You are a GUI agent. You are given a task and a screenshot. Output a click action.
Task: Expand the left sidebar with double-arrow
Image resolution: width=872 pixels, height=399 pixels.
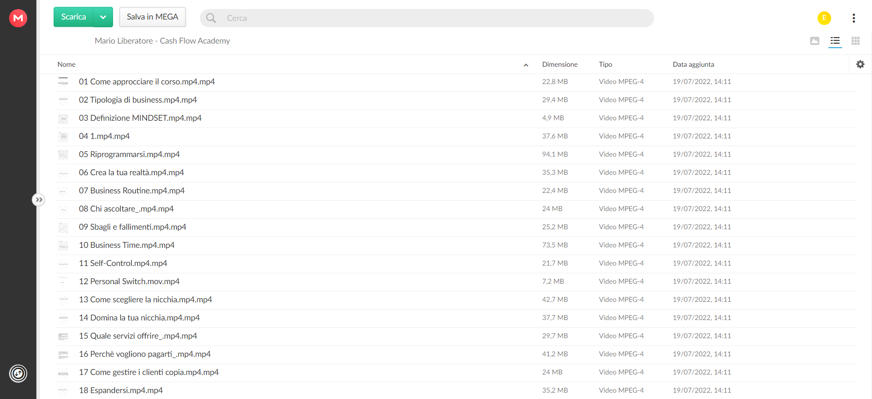coord(39,200)
